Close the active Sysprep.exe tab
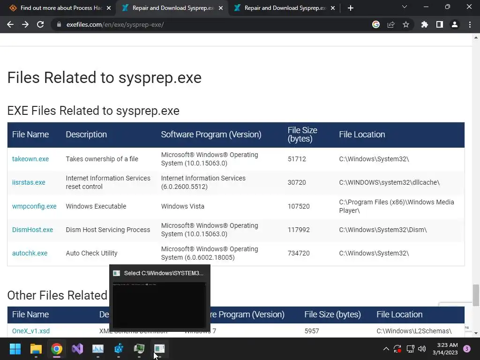This screenshot has height=360, width=480. coord(221,8)
